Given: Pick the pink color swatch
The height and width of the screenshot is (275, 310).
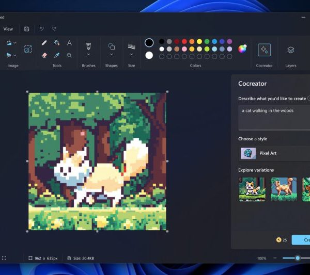Looking at the screenshot, I should [184, 49].
